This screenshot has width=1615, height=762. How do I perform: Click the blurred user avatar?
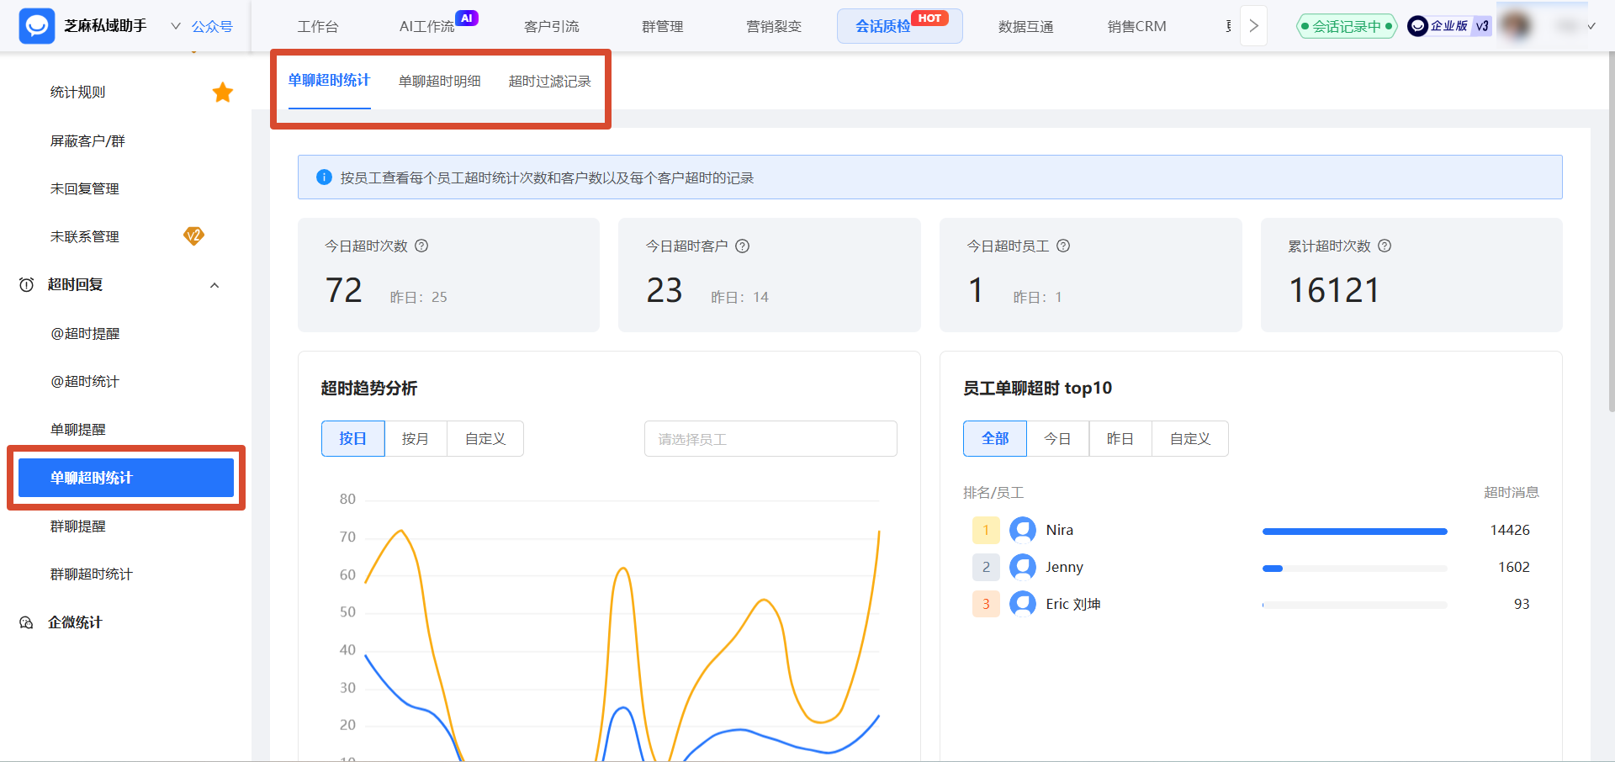coord(1517,26)
